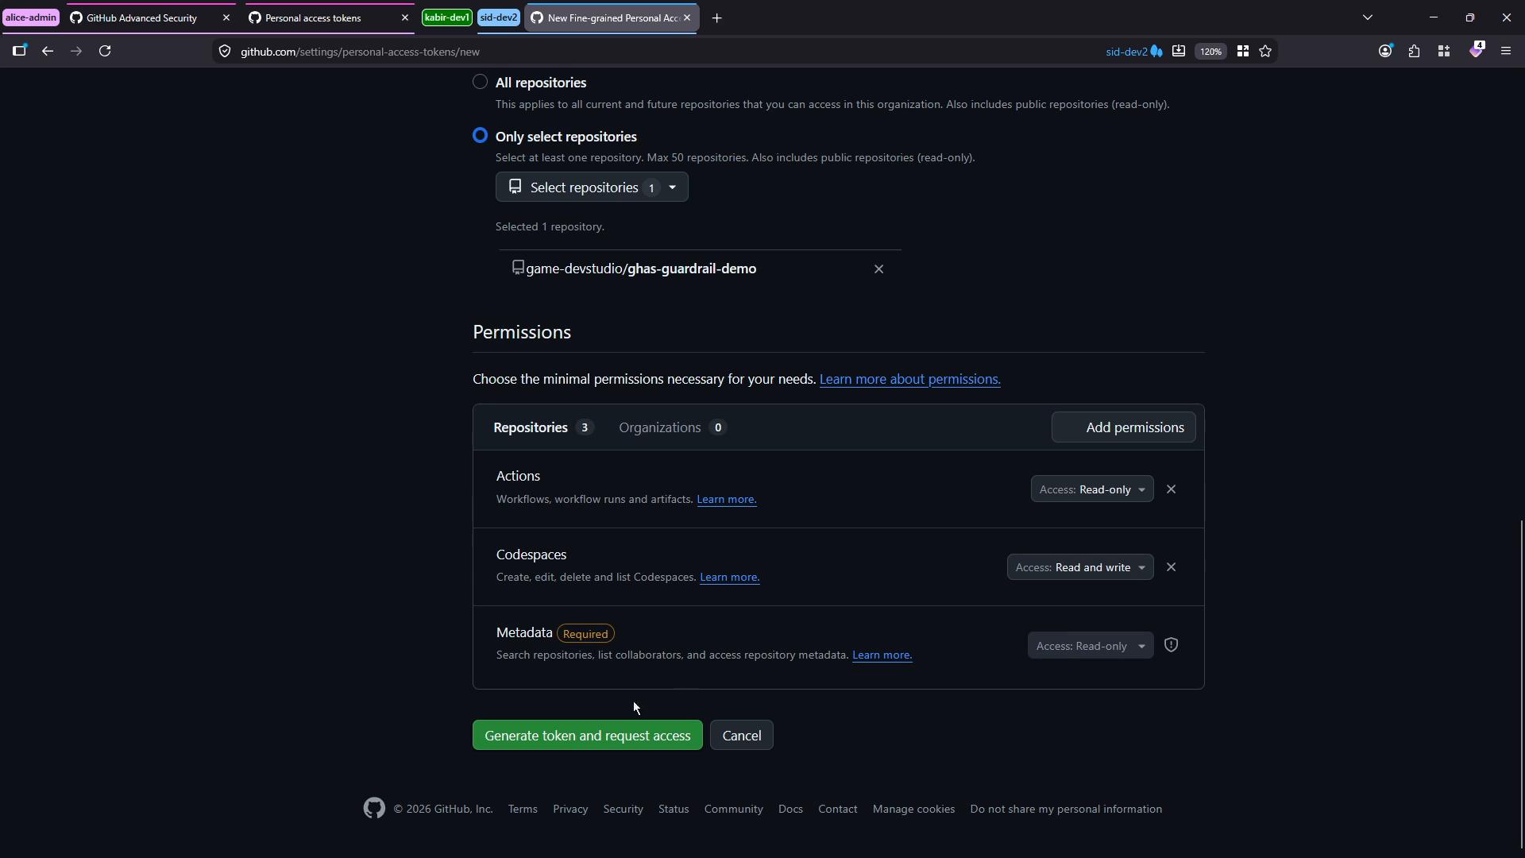Image resolution: width=1525 pixels, height=858 pixels.
Task: Go back to previous page
Action: 48,52
